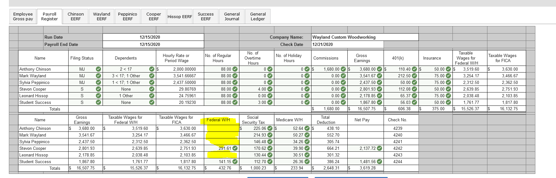Screen dimensions: 556x178
Task: Click check mark beside 401(k) amount 110.40
Action: 414,69
